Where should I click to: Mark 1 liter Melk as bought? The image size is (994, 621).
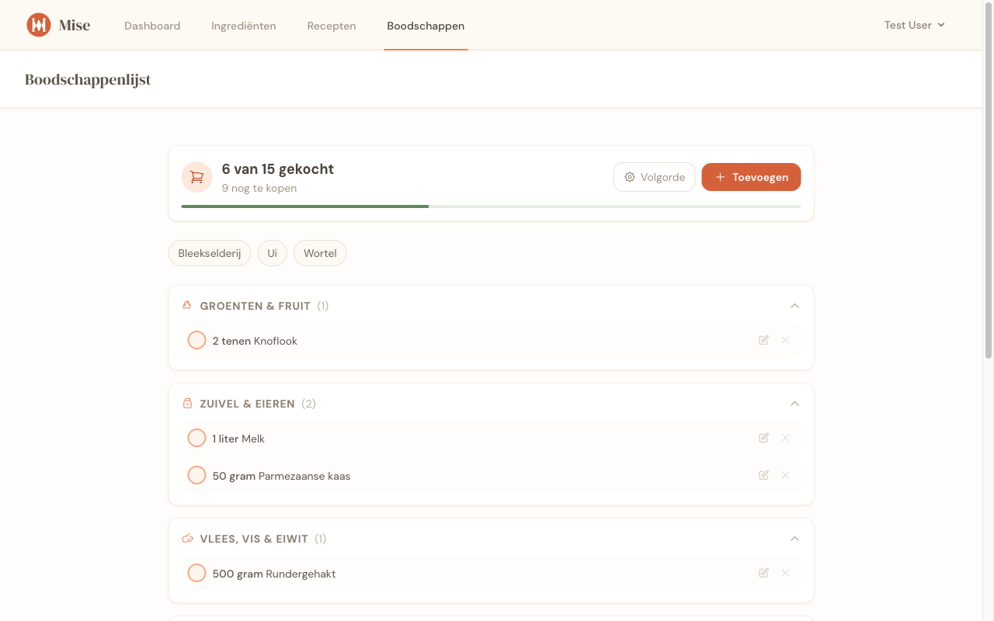click(197, 438)
